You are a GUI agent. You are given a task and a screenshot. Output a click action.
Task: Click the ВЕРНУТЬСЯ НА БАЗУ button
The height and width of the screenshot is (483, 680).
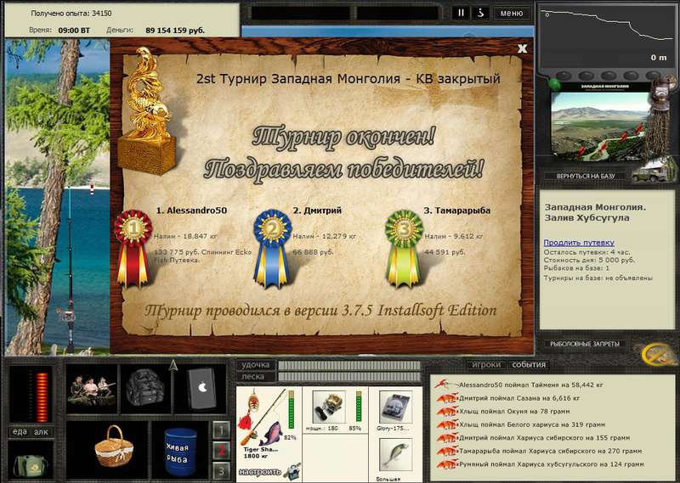586,177
